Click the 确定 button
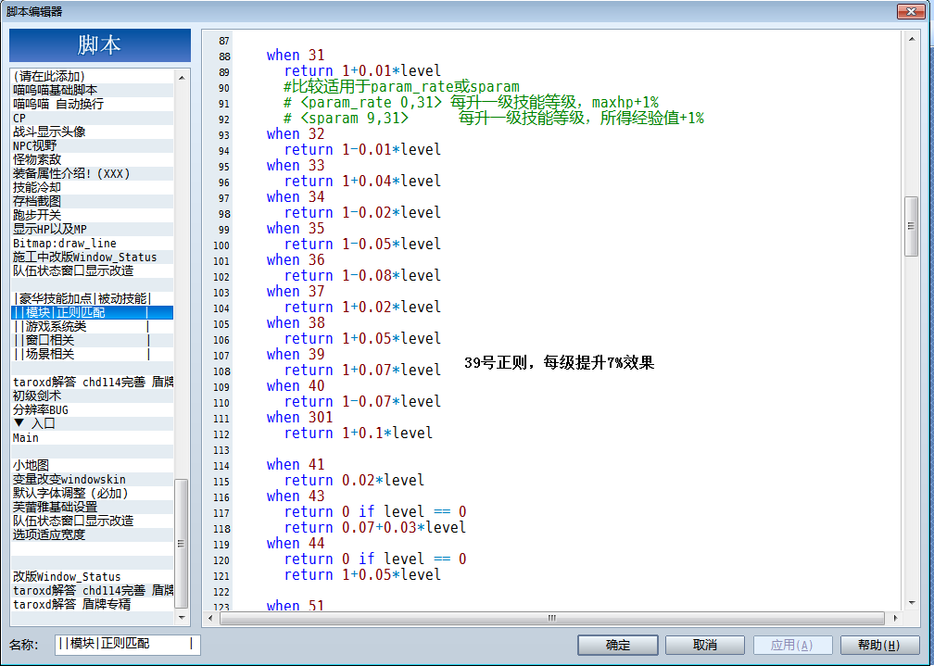This screenshot has height=666, width=934. tap(618, 645)
